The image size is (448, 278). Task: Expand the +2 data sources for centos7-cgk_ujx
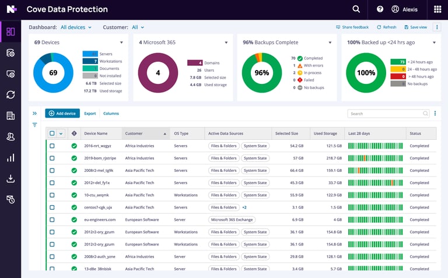[244, 207]
